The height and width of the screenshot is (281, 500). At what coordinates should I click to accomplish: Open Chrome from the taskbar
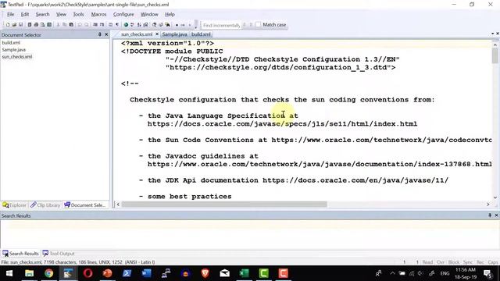[x=48, y=273]
